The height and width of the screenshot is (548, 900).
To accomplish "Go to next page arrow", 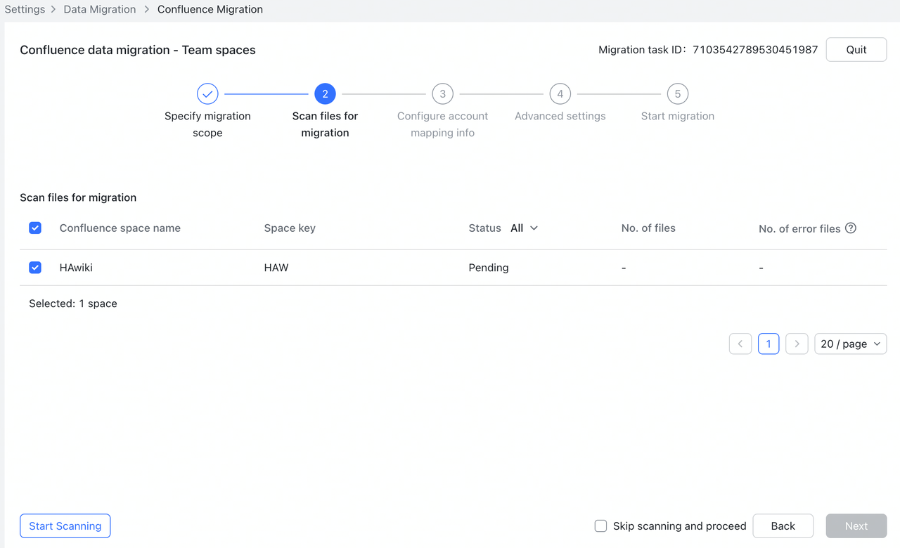I will tap(796, 344).
